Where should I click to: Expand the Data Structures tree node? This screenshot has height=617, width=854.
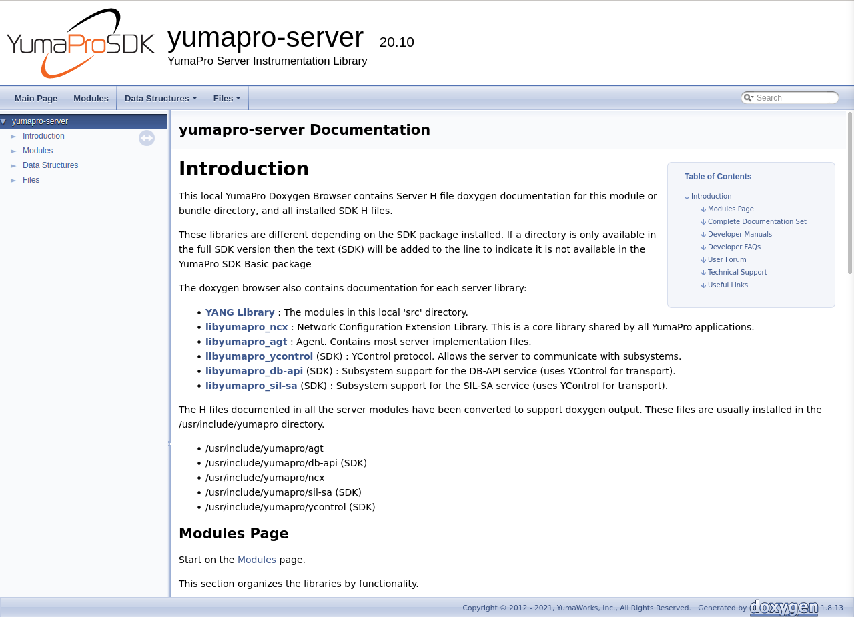[13, 166]
